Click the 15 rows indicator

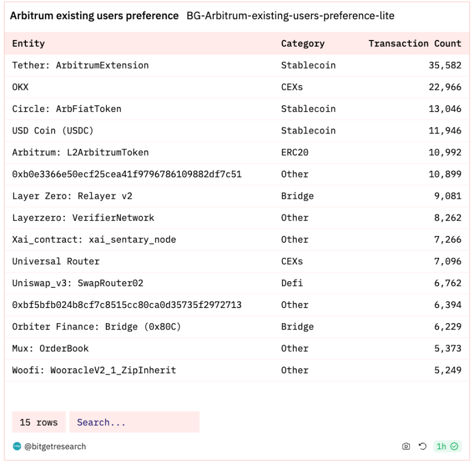(x=39, y=422)
